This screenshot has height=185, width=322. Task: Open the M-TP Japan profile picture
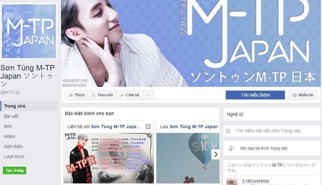tap(29, 31)
